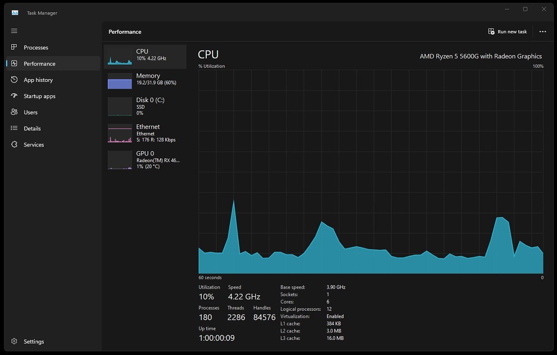
Task: Click the Users people icon
Action: pos(14,112)
